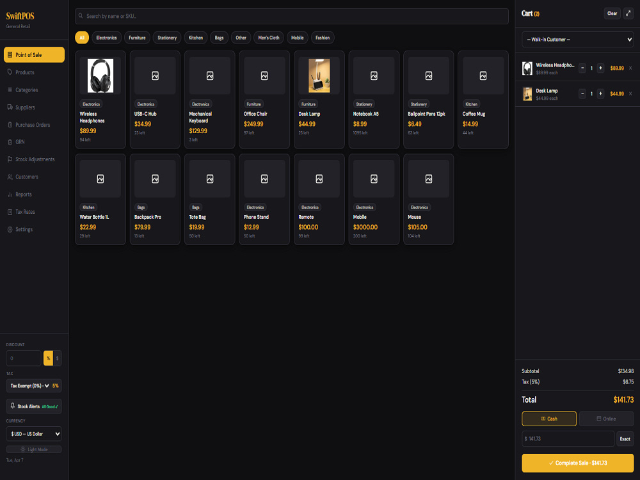Select Cash payment method

pos(549,419)
